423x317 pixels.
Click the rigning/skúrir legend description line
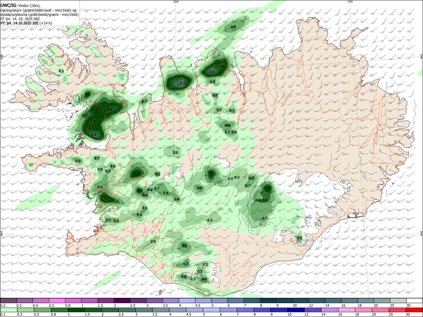tap(38, 10)
